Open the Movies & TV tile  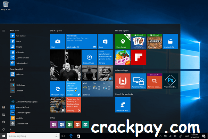click(170, 41)
